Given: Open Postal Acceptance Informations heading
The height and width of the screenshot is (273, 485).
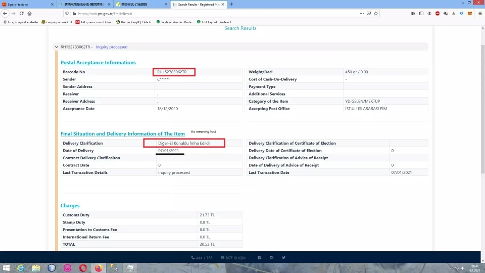Looking at the screenshot, I should click(98, 62).
